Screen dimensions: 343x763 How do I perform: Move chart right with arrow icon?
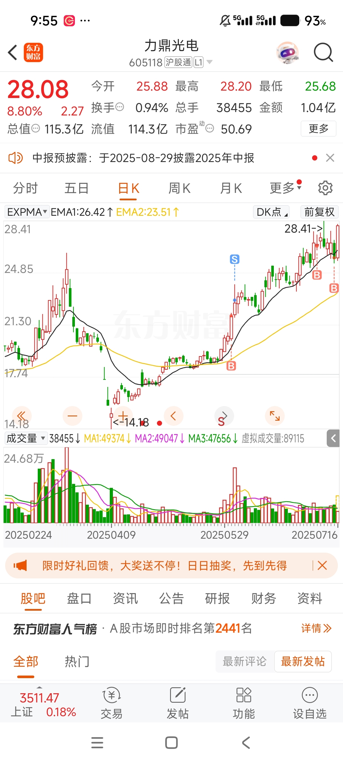224,416
